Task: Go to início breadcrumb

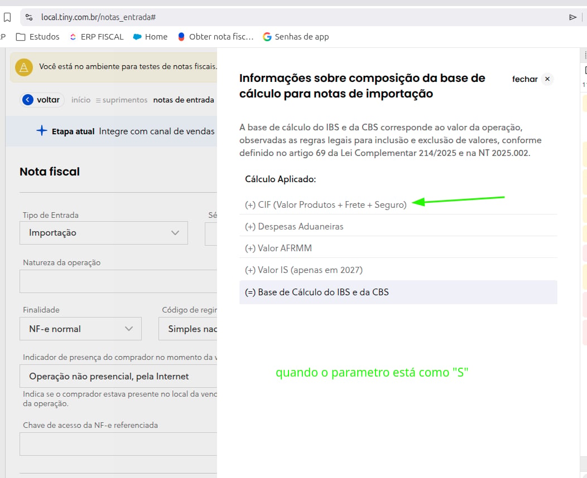Action: 81,100
